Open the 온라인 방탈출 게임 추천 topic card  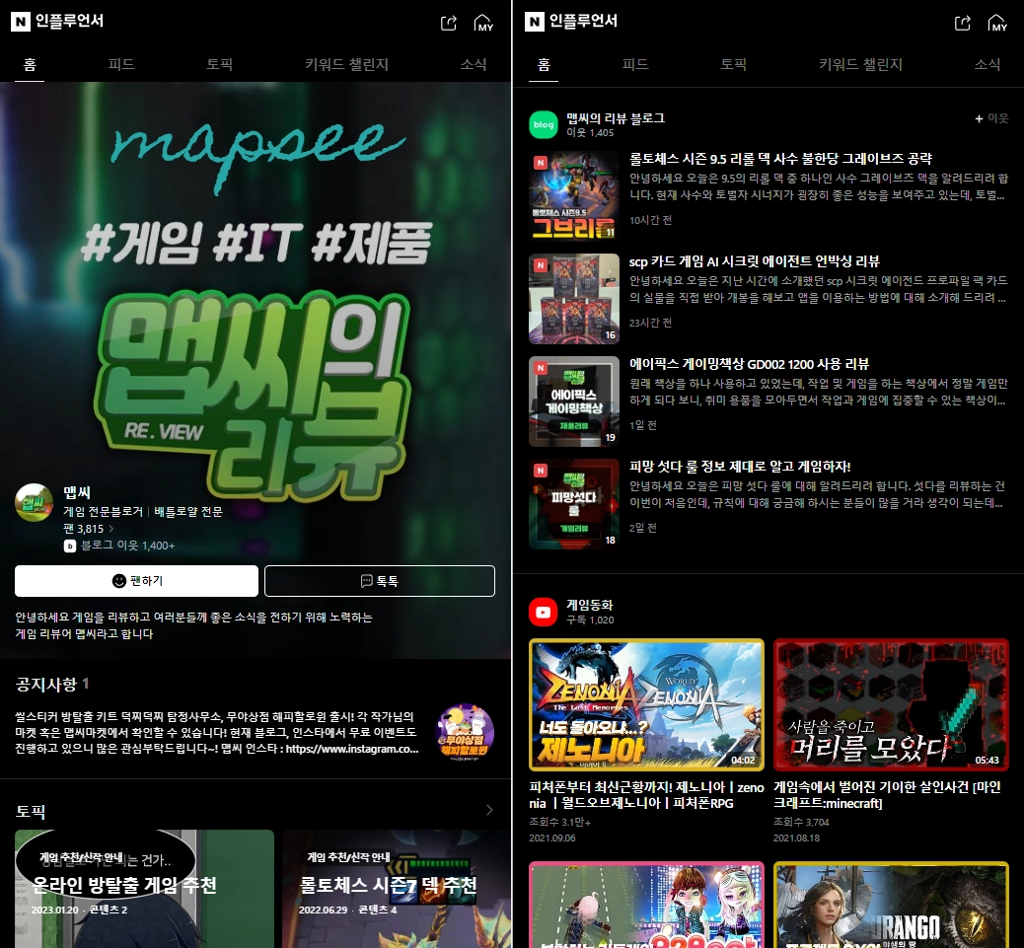[x=144, y=889]
